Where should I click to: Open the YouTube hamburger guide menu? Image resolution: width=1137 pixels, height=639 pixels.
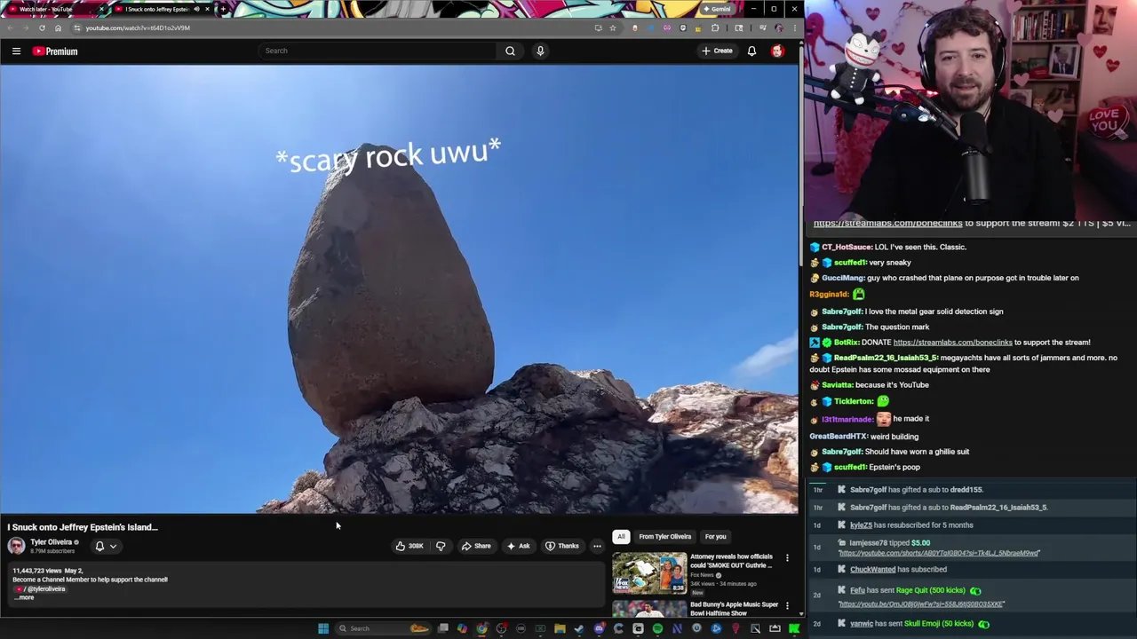(16, 51)
